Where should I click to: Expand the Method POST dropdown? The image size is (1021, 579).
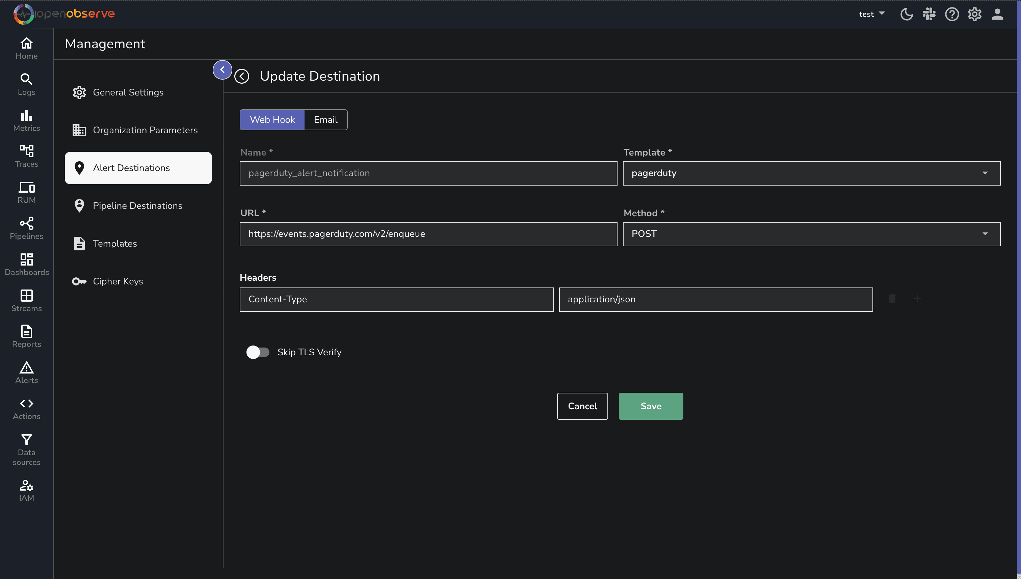811,234
